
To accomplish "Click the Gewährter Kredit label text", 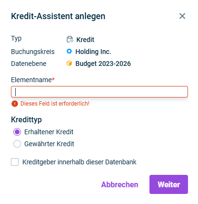I will [x=49, y=144].
